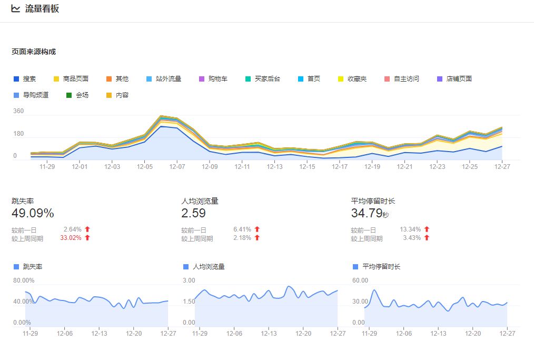The image size is (534, 351).
Task: Toggle the 会场 legend color swatch
Action: [69, 95]
